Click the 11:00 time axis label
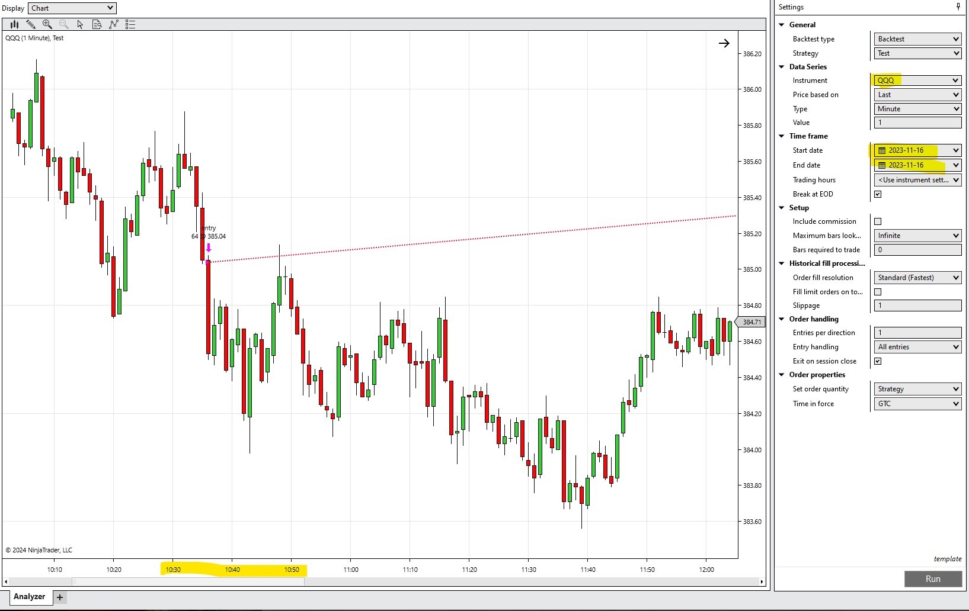The height and width of the screenshot is (611, 969). [351, 570]
